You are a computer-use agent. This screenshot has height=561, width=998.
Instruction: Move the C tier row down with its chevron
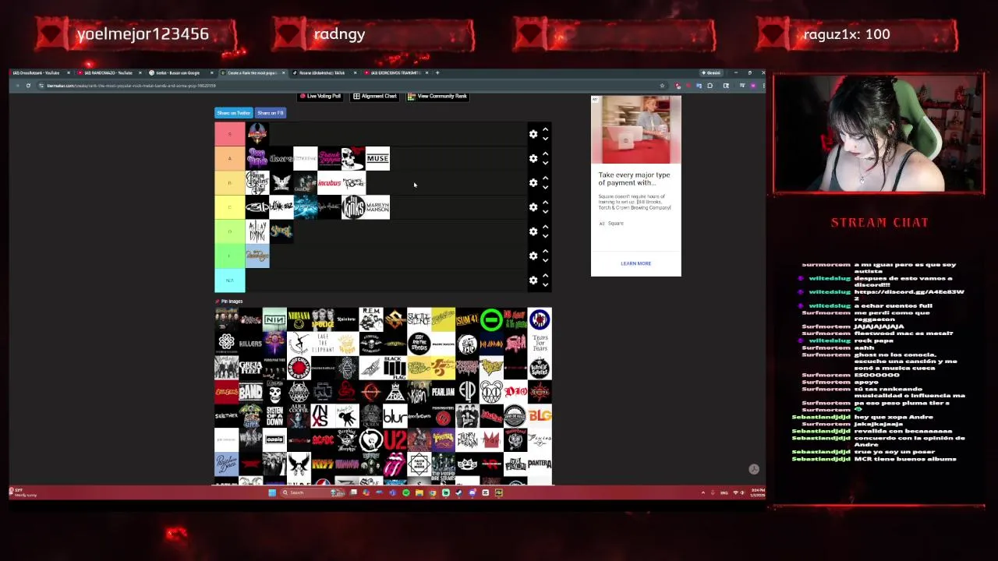546,212
